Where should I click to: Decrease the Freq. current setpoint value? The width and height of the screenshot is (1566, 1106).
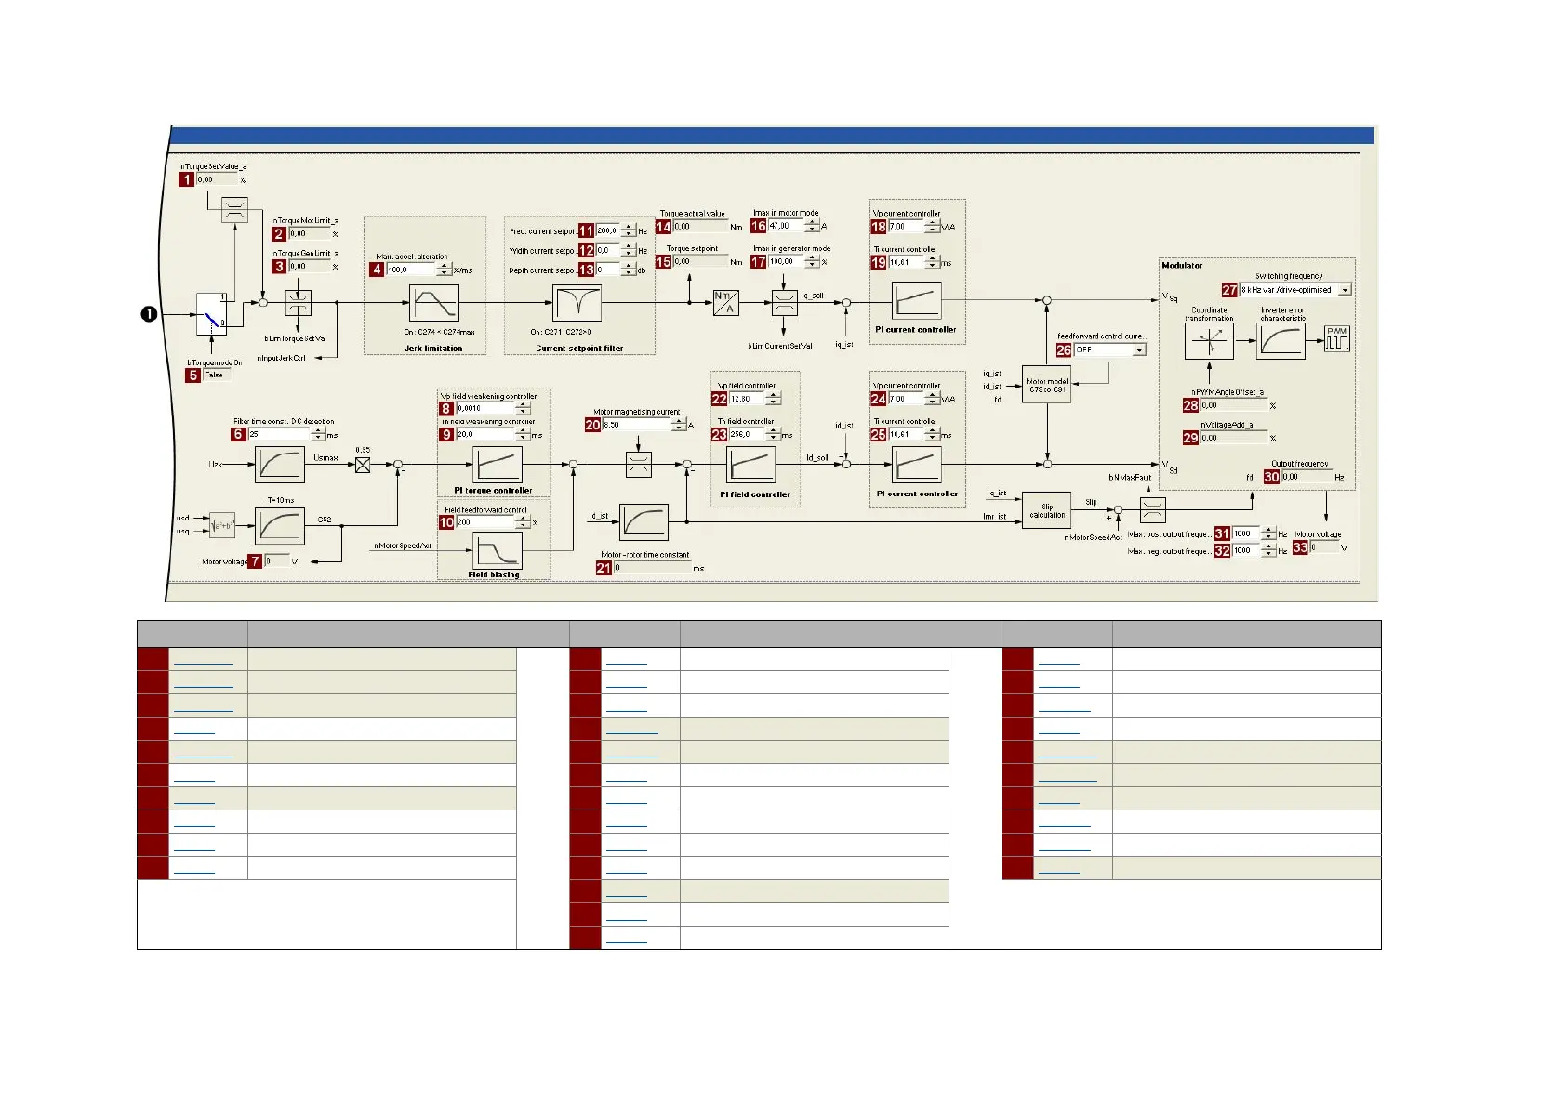click(630, 233)
